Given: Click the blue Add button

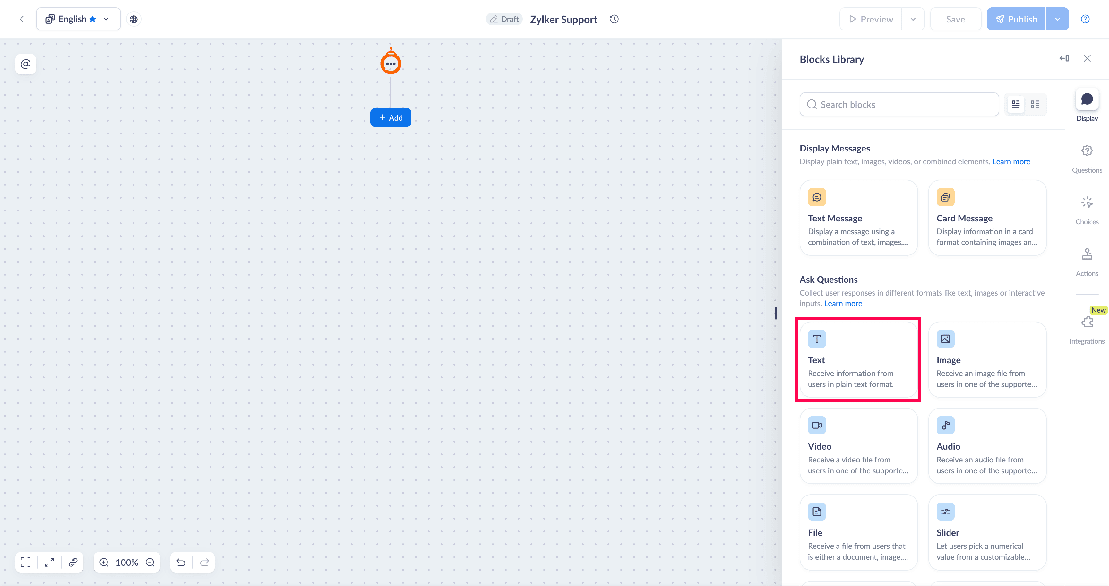Looking at the screenshot, I should tap(391, 117).
